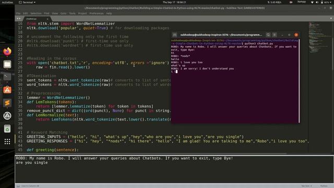
Task: Click the battery indicator icon
Action: click(322, 2)
